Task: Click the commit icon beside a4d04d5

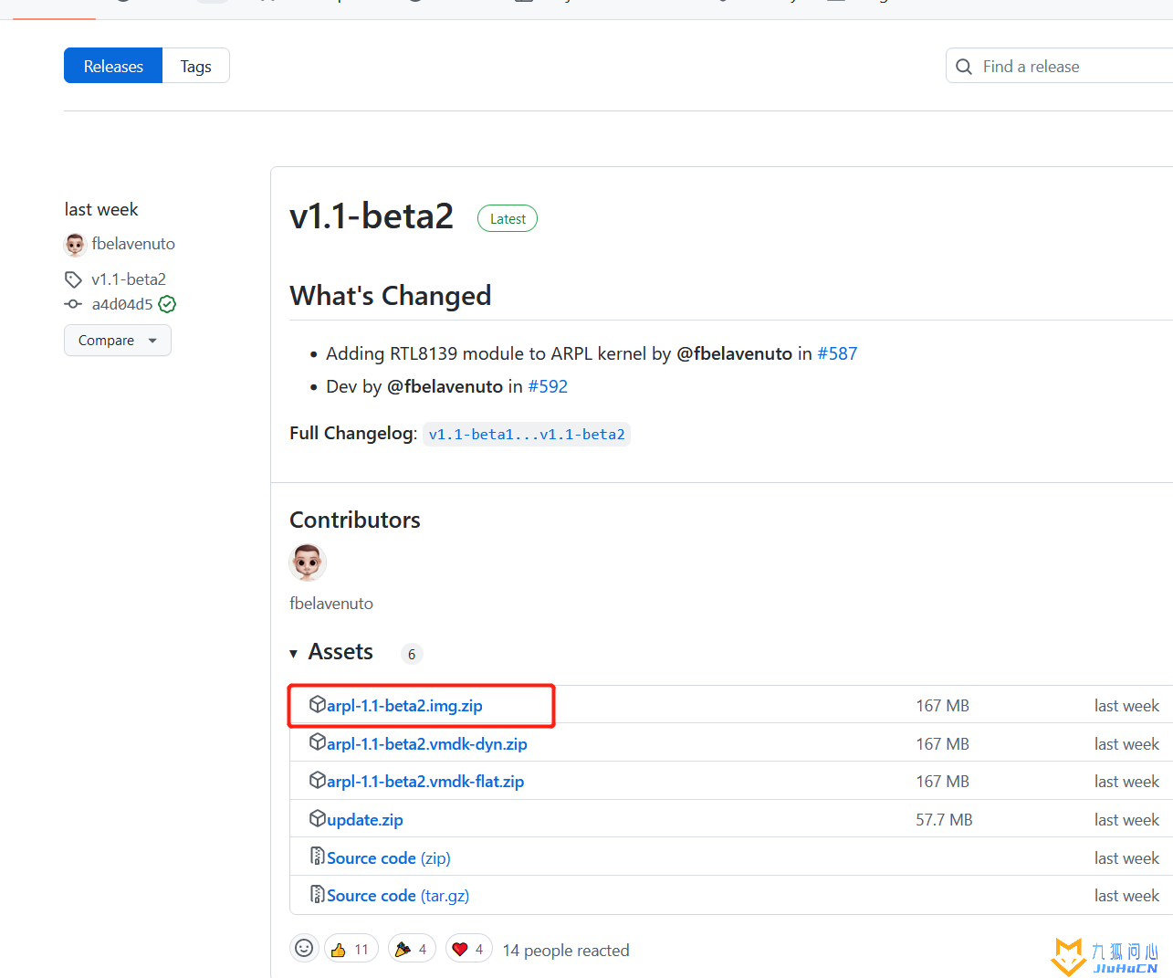Action: pos(73,304)
